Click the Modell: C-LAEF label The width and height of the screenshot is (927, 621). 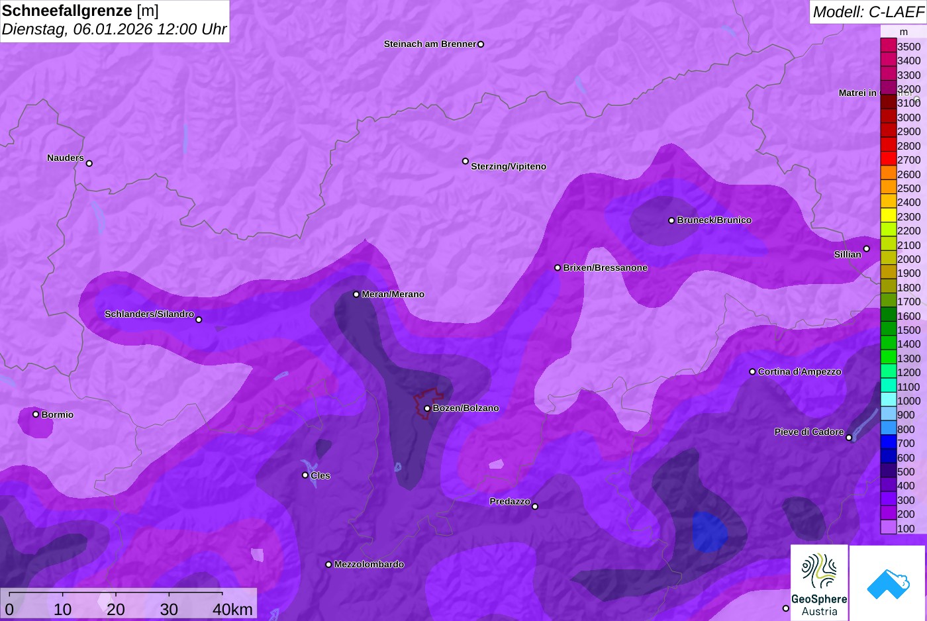pos(868,12)
